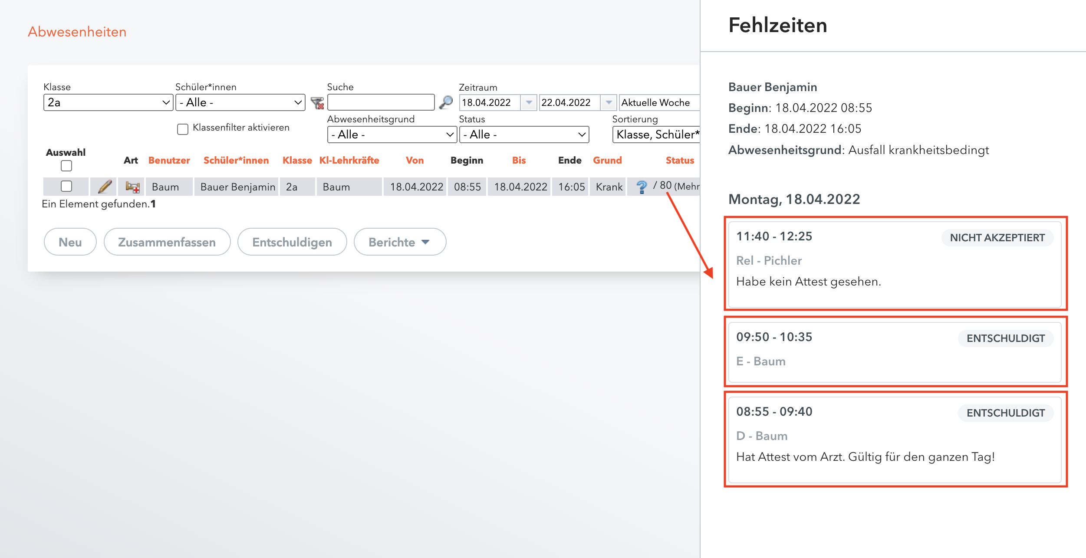Viewport: 1086px width, 558px height.
Task: Click the blue question mark status icon
Action: coord(641,187)
